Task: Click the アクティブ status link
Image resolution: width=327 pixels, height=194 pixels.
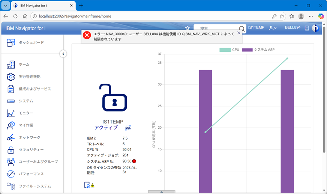Action: [106, 128]
